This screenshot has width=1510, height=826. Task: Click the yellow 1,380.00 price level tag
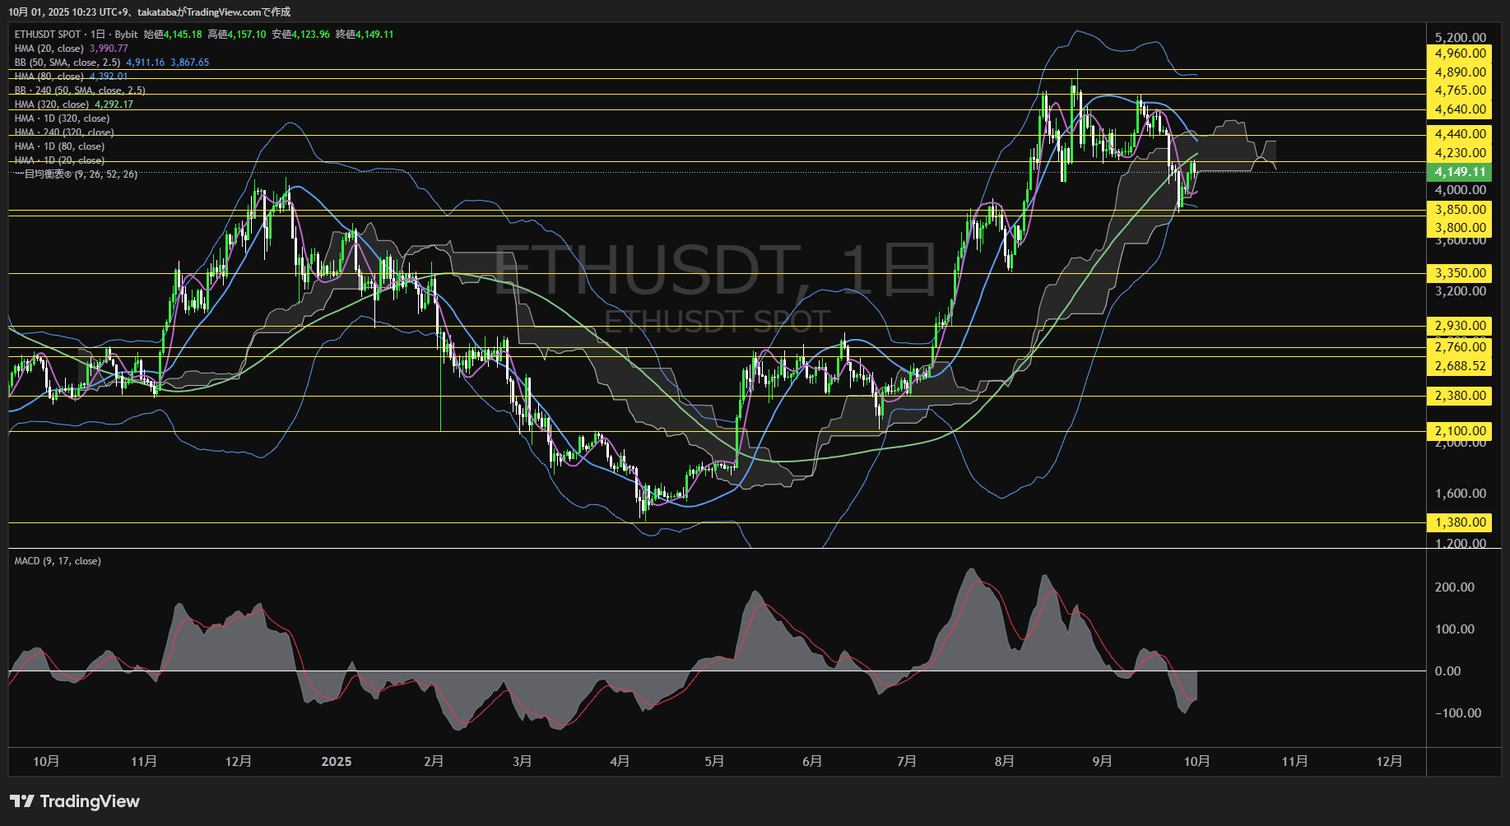pos(1460,522)
